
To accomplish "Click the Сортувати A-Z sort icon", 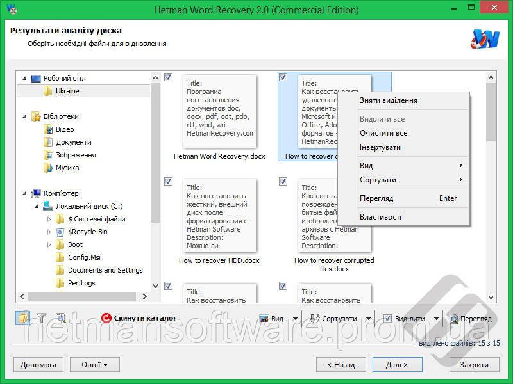I will (x=314, y=319).
